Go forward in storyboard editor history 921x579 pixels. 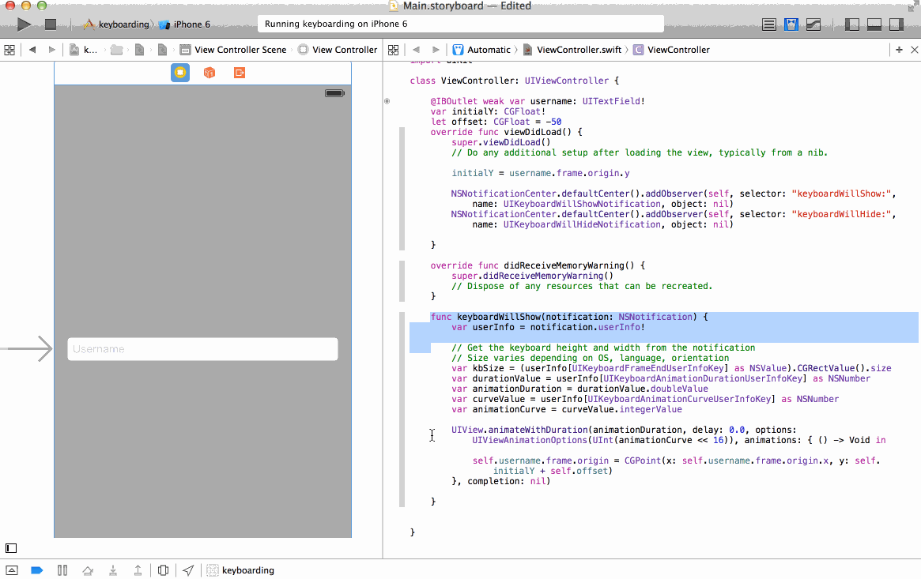(51, 50)
